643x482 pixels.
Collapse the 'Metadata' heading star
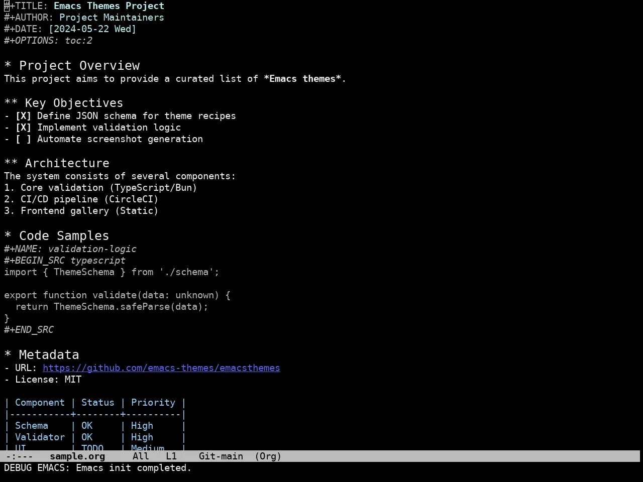8,355
